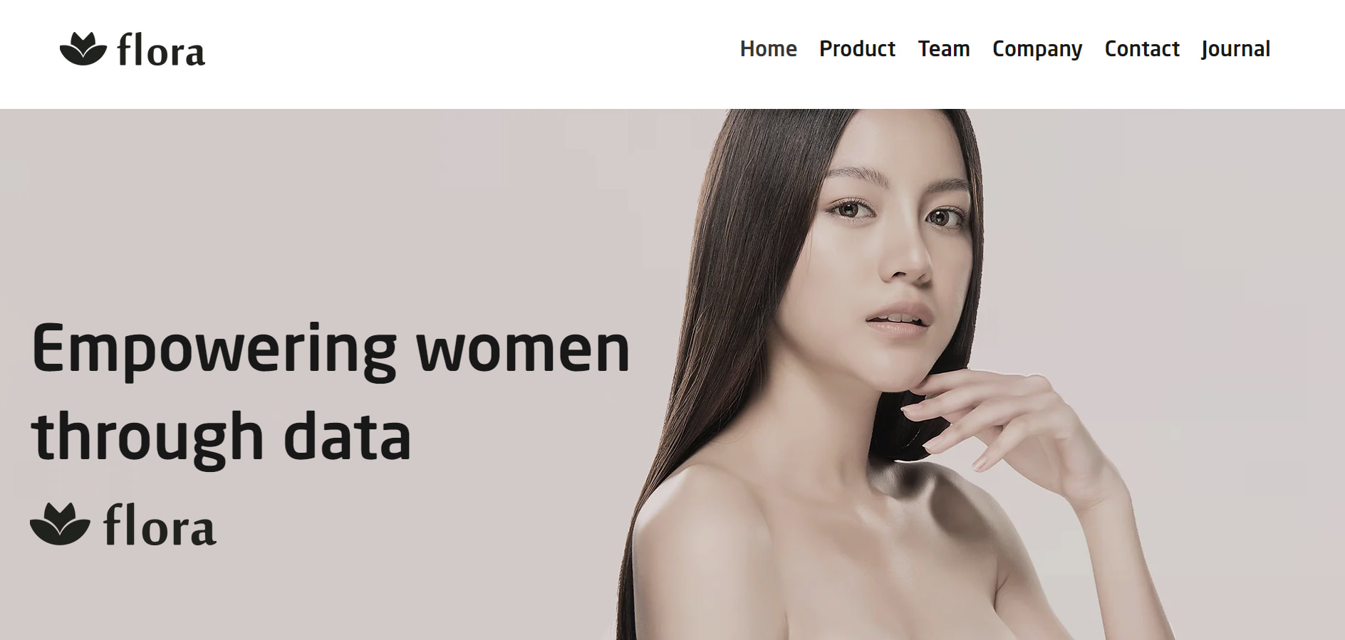Screen dimensions: 1345x640
Task: Click the lotus flower icon in the header
Action: point(83,49)
